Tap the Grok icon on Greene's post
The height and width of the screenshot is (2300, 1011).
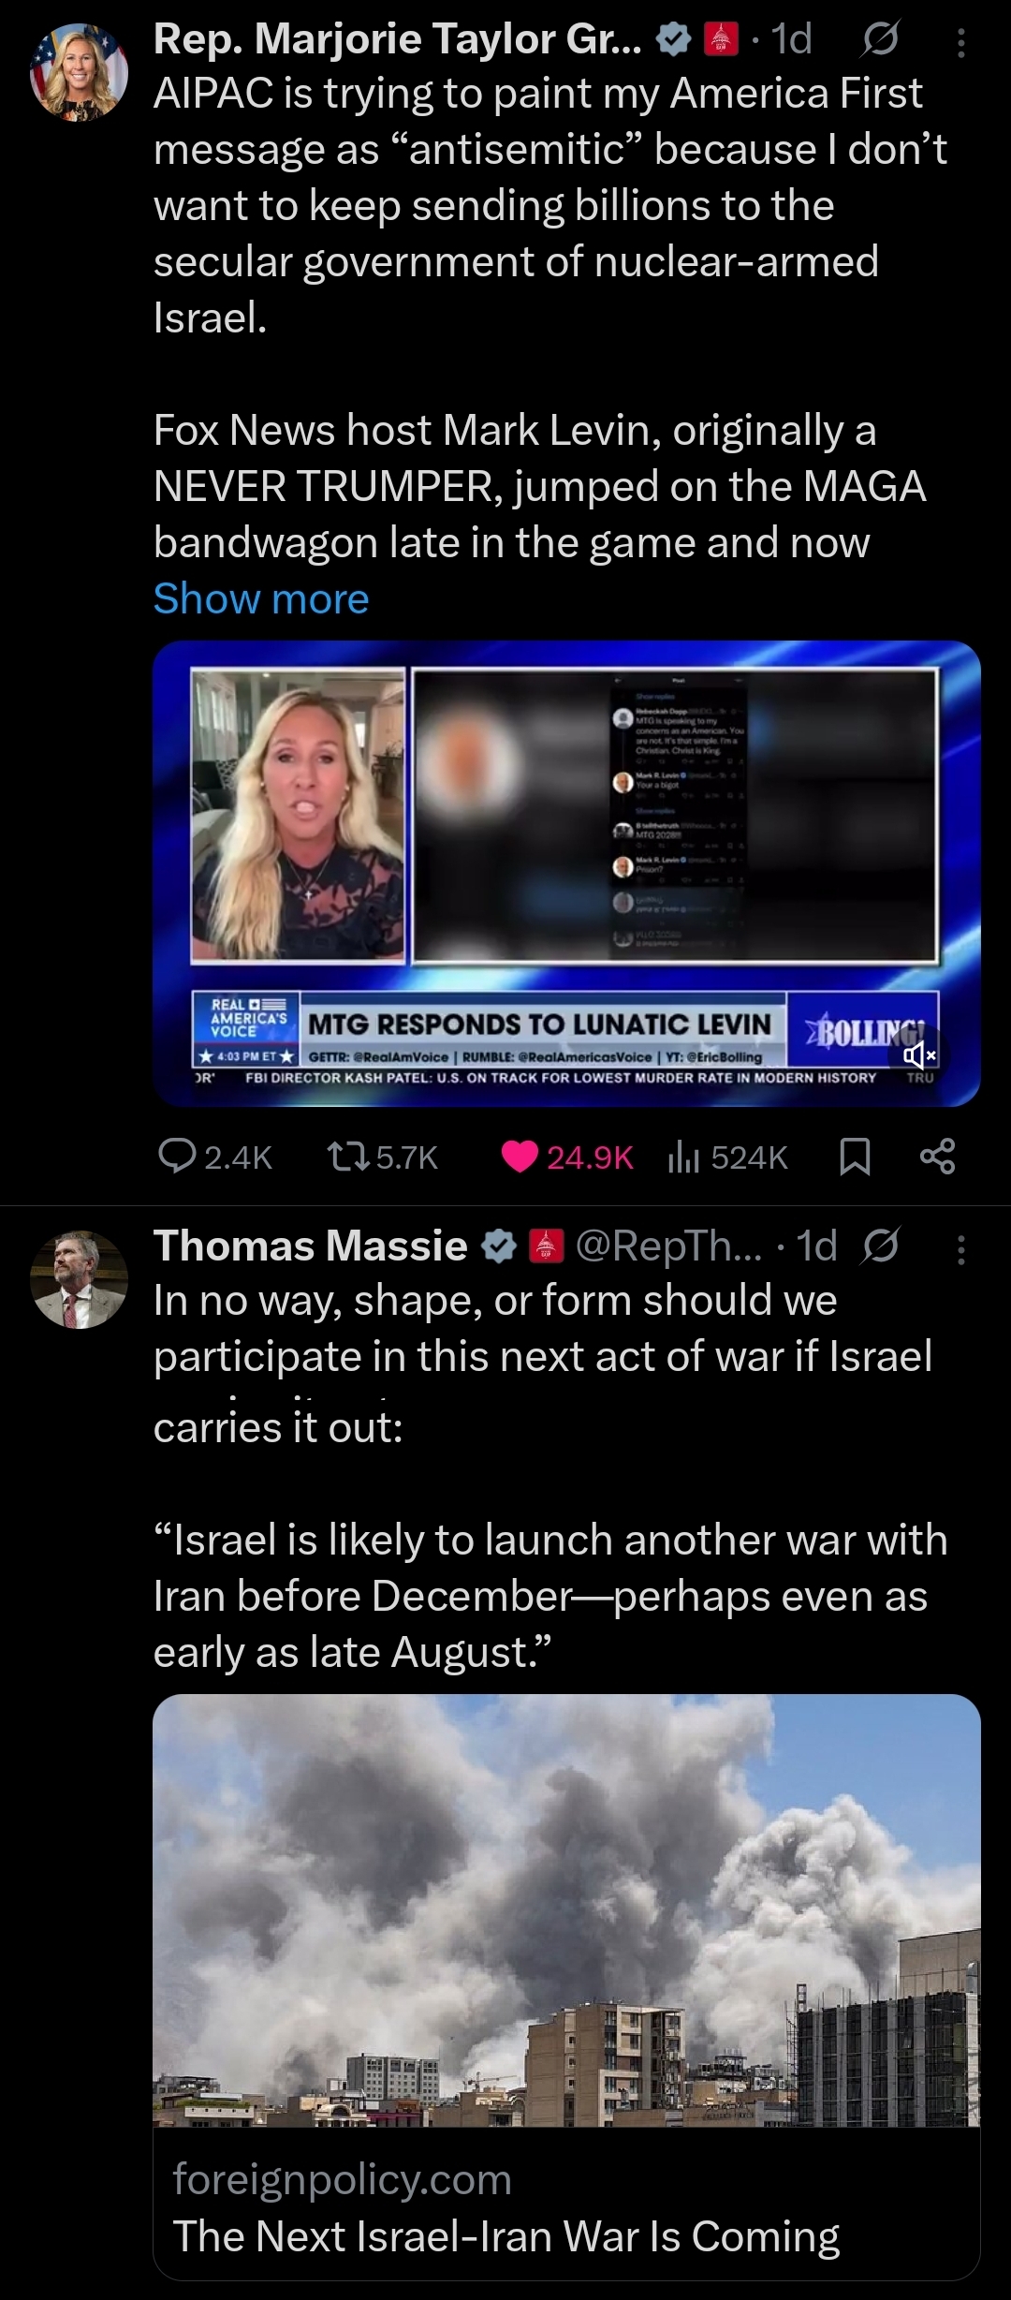880,39
